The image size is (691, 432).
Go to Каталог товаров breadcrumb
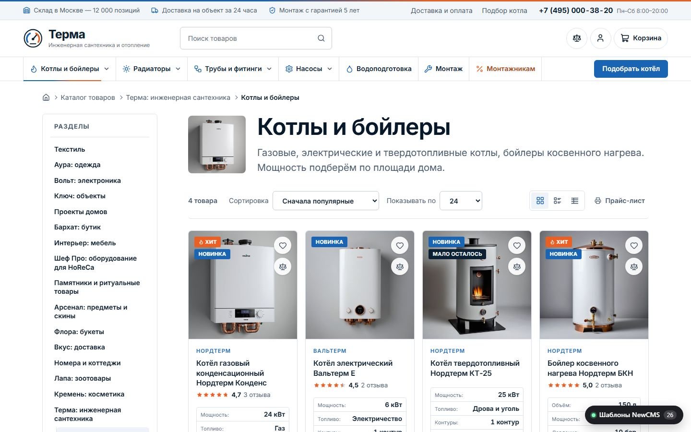(x=88, y=97)
